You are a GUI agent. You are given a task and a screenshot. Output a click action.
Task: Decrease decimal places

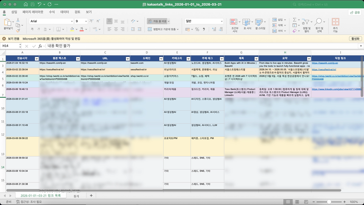coord(221,29)
